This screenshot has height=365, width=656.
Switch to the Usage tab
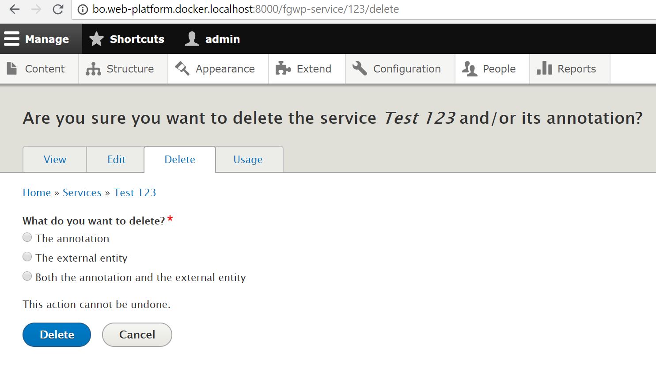tap(248, 159)
